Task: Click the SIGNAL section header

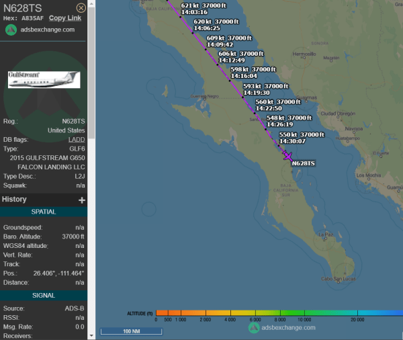Action: pos(44,295)
